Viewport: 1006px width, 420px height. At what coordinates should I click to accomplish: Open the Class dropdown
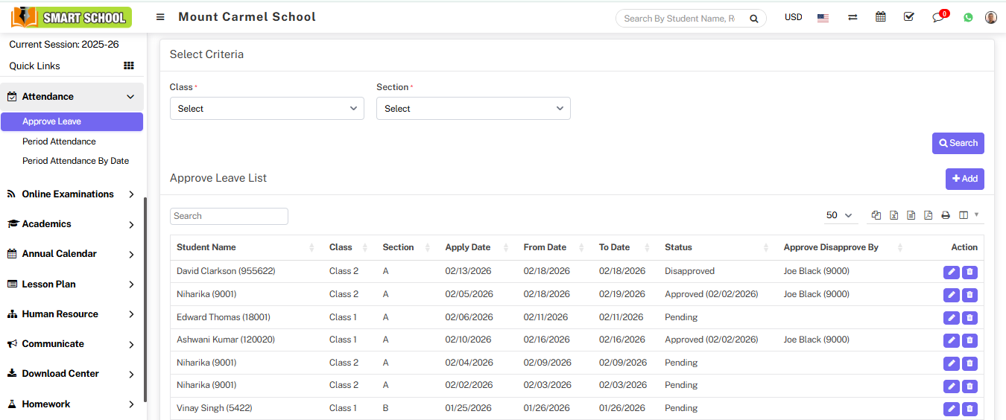267,109
